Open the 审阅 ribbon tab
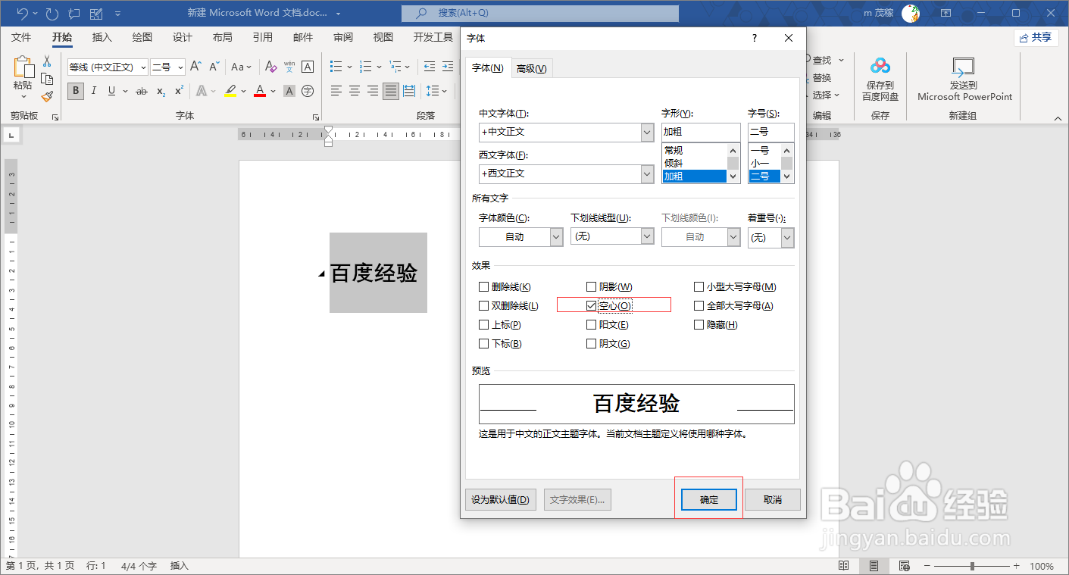The width and height of the screenshot is (1069, 575). tap(343, 37)
